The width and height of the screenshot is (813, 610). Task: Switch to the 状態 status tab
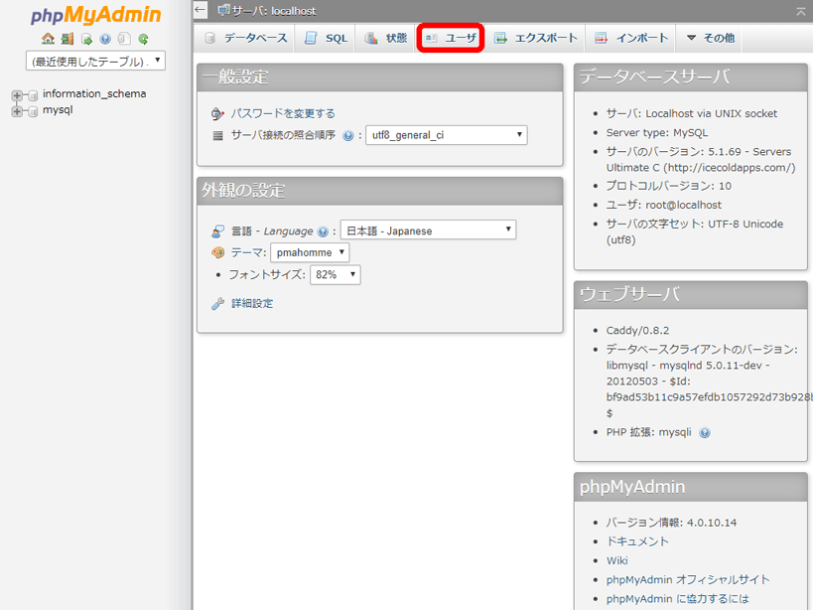[x=386, y=38]
